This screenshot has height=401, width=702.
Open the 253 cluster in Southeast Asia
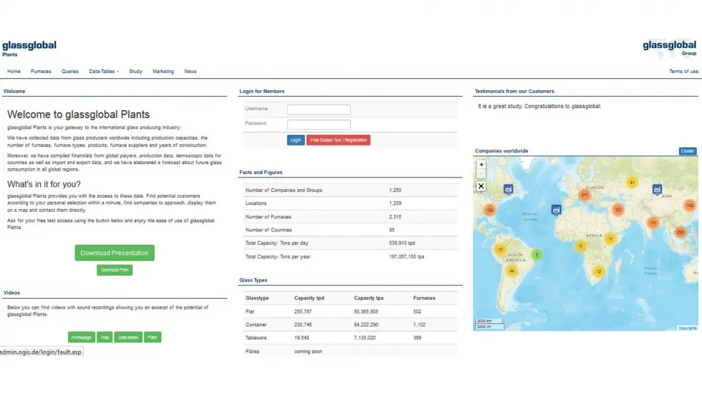[x=680, y=232]
